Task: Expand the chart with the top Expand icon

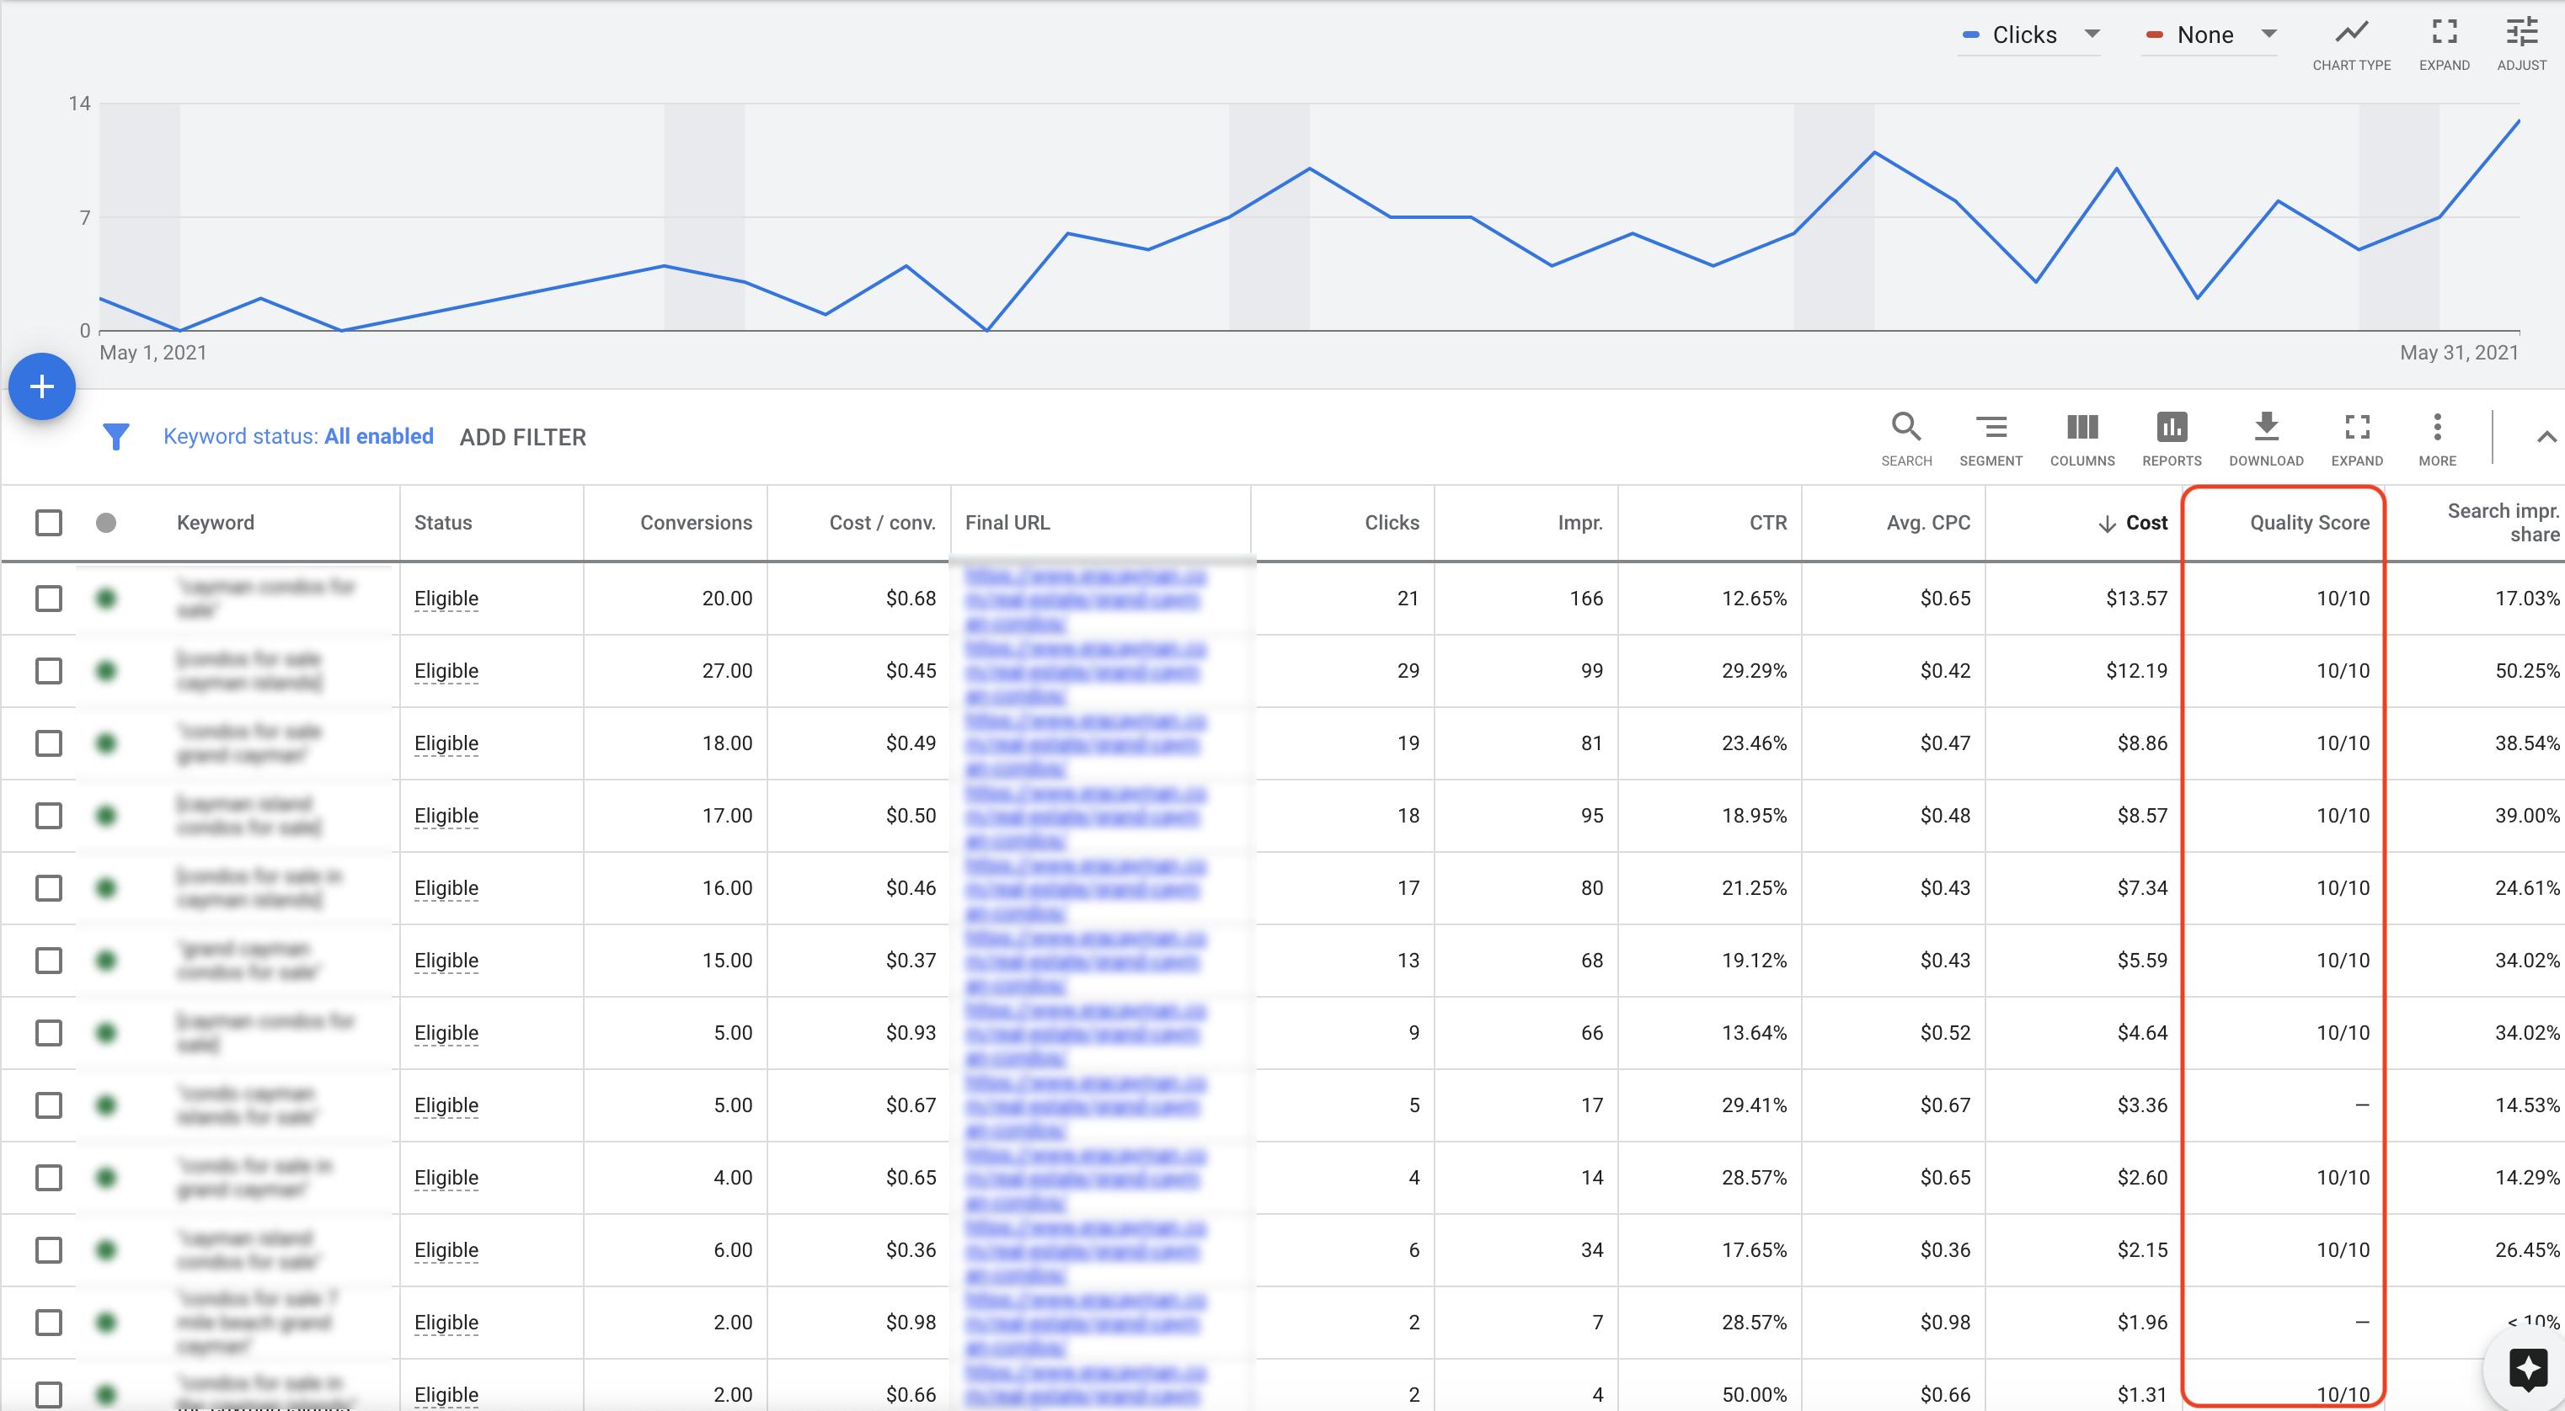Action: point(2444,33)
